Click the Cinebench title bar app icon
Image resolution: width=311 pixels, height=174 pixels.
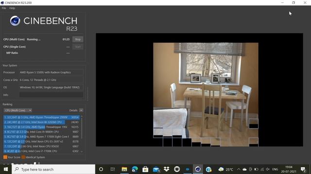coord(2,3)
